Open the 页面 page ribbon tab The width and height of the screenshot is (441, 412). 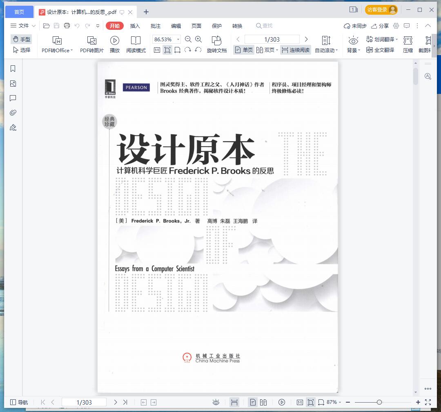[196, 26]
